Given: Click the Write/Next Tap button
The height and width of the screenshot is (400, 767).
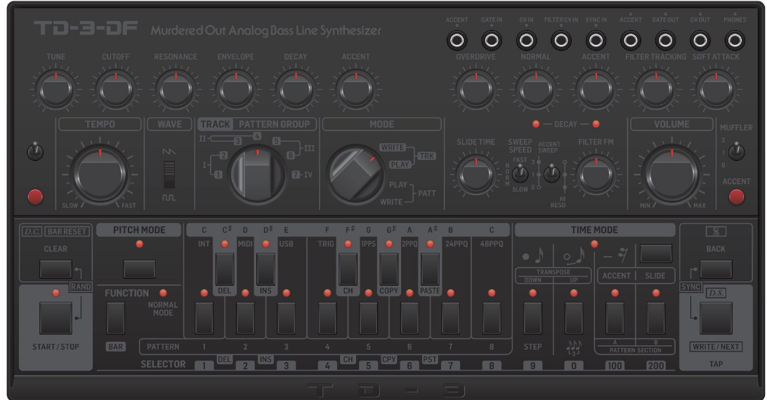Looking at the screenshot, I should [716, 318].
